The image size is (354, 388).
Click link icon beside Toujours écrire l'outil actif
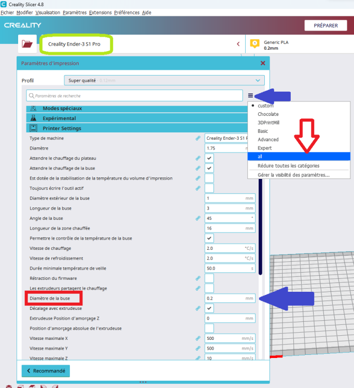point(198,188)
